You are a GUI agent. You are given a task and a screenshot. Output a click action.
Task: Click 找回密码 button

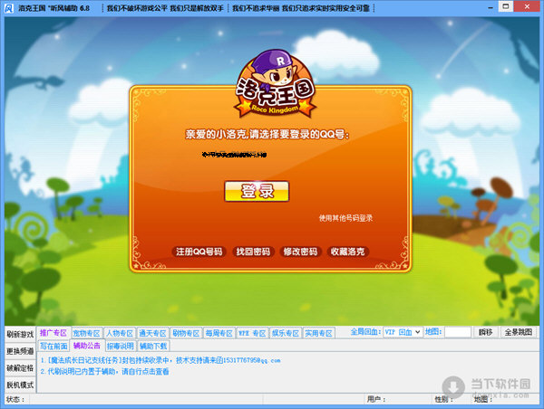pos(253,252)
